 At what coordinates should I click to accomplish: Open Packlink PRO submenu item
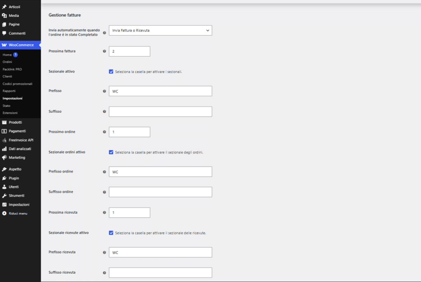[x=12, y=69]
